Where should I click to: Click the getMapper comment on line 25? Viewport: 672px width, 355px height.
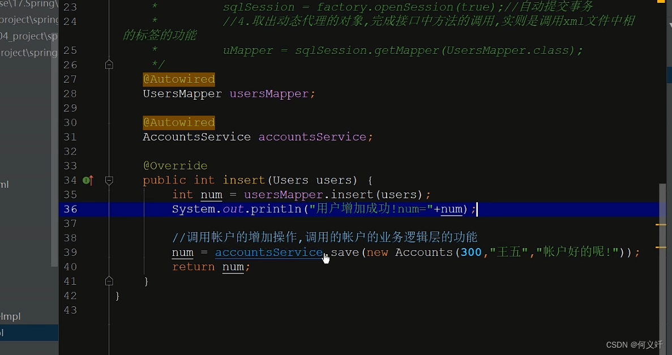coord(403,50)
